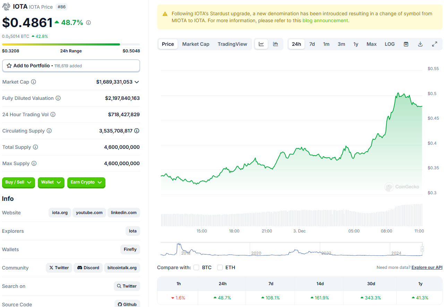The image size is (444, 307).
Task: Open the X Twitter community link
Action: point(59,268)
